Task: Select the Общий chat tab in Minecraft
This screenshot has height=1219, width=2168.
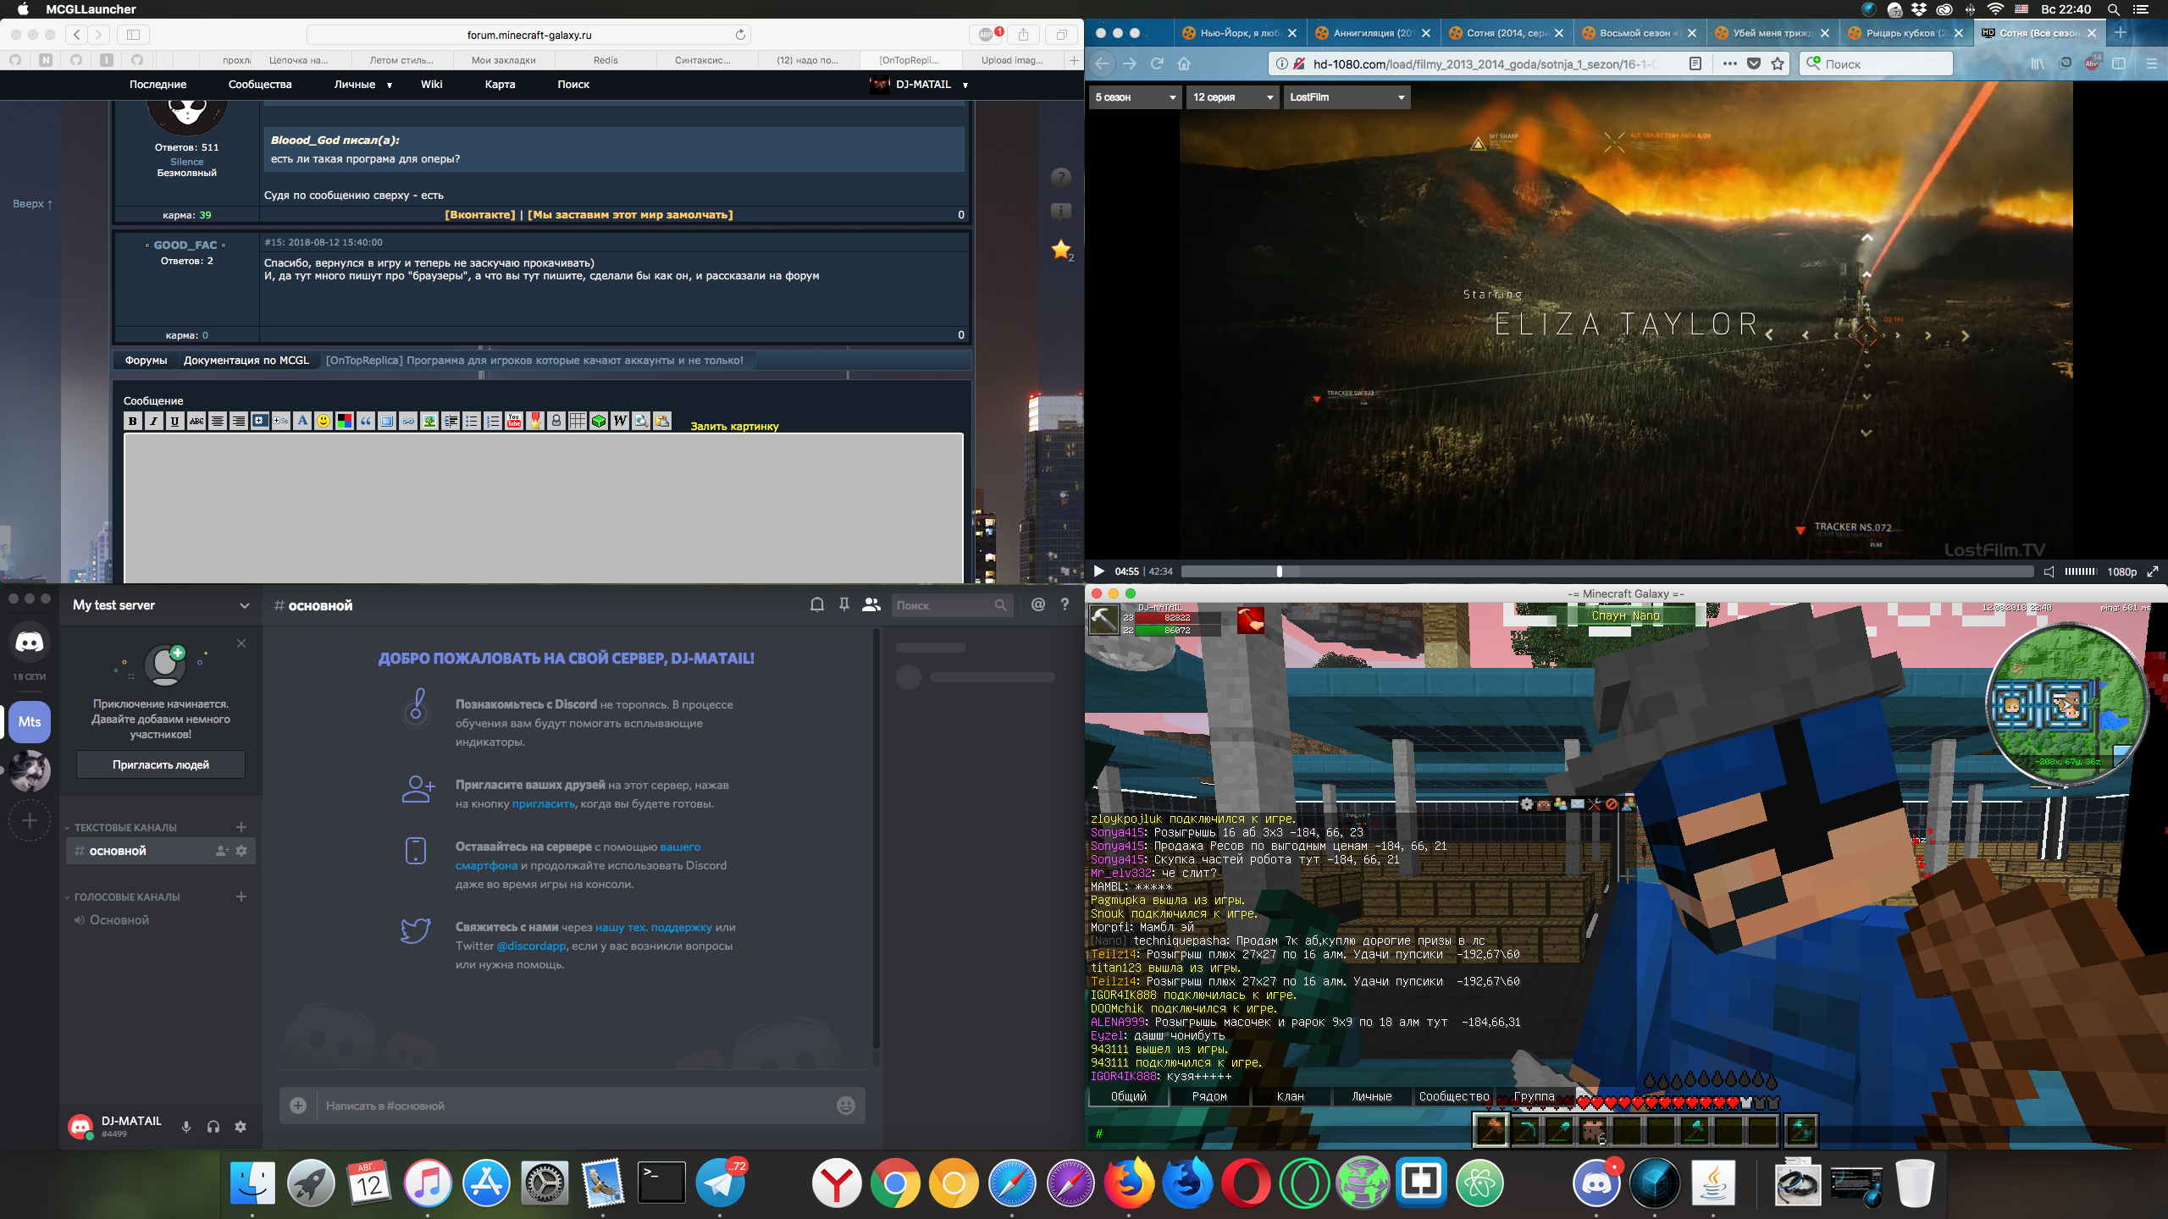Action: [x=1128, y=1096]
